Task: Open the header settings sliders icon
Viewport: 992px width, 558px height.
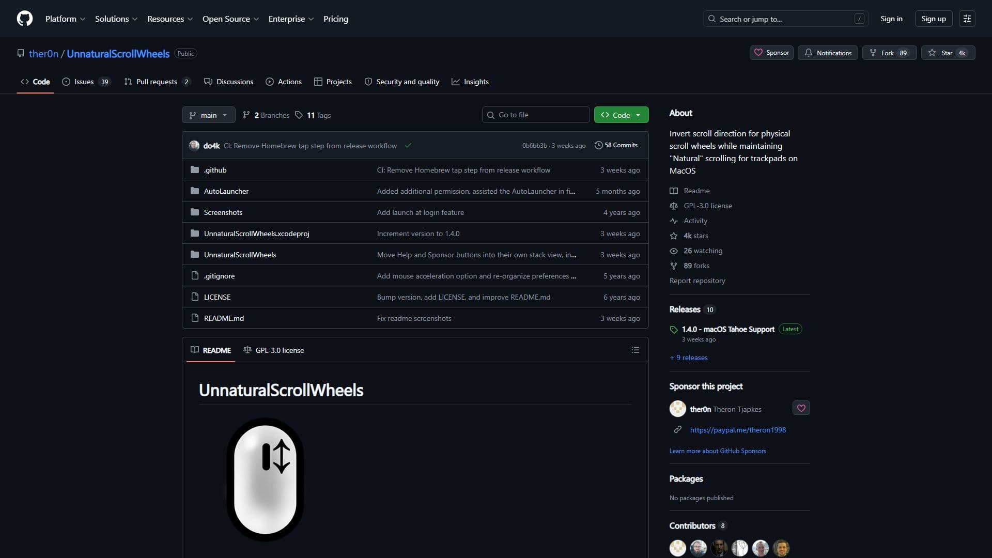Action: click(x=967, y=19)
